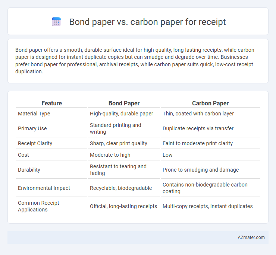
Task: Click the 'Durability' row label
Action: click(29, 170)
